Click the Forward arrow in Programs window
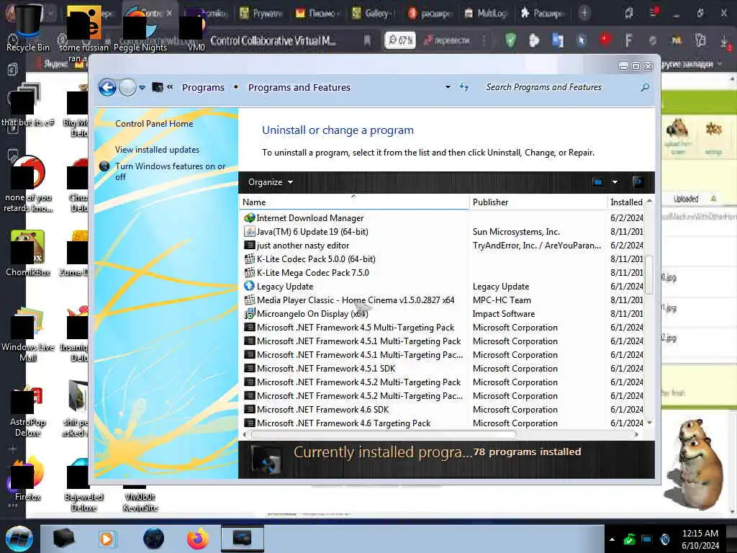This screenshot has width=737, height=553. coord(127,87)
